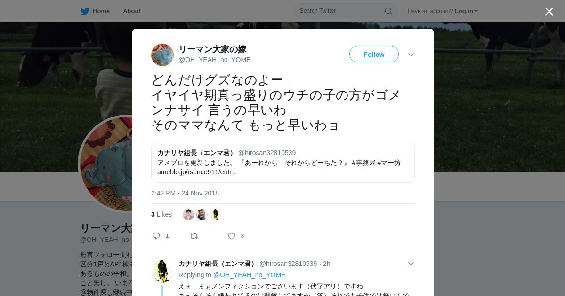Click the retweet arrows icon
The height and width of the screenshot is (296, 565).
tap(194, 236)
